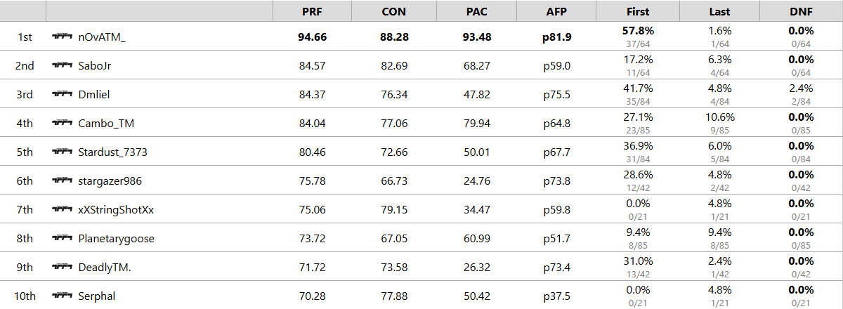This screenshot has height=309, width=843.
Task: Sort by DNF column header
Action: (802, 11)
